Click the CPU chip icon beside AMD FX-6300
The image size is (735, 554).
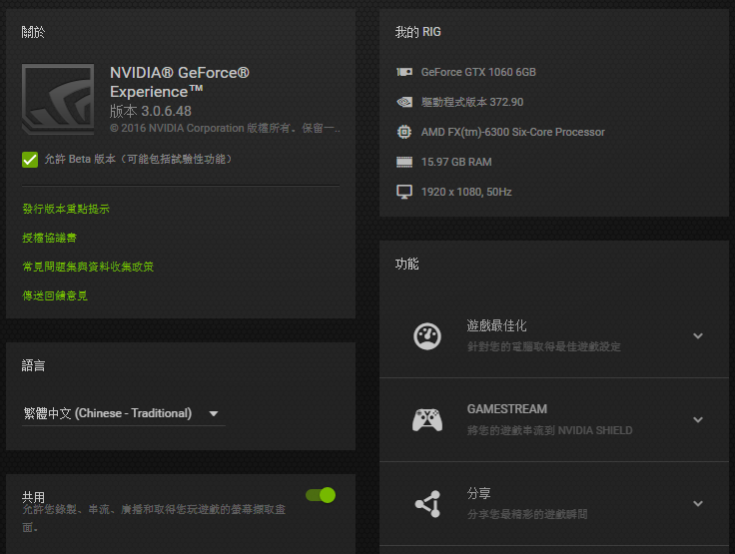tap(404, 132)
